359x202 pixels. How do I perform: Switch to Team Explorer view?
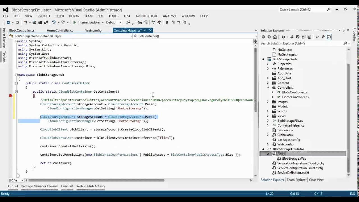[296, 180]
